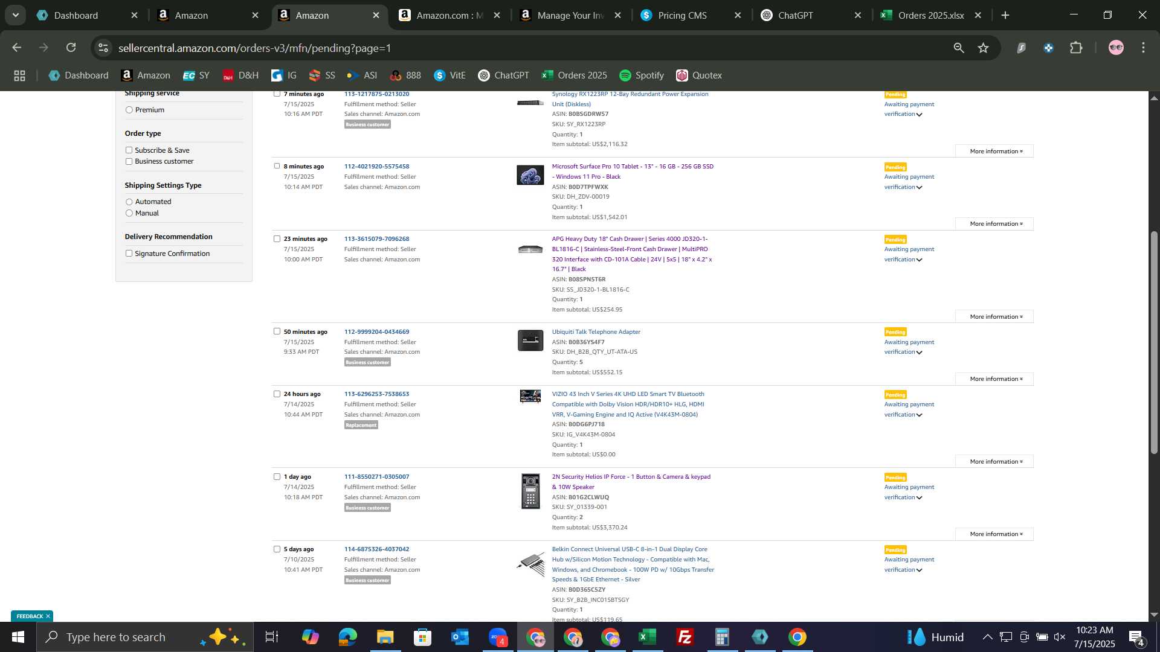Switch to the Manage Your Inventory tab
The height and width of the screenshot is (652, 1160).
(570, 16)
